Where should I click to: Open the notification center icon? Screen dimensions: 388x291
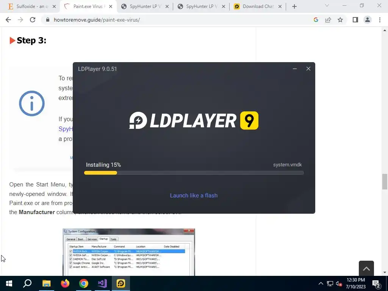(376, 283)
